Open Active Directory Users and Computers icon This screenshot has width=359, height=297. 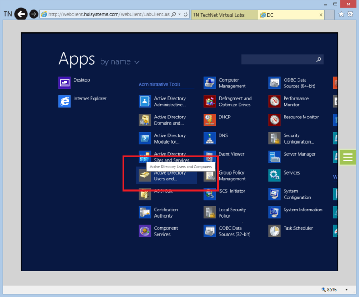pyautogui.click(x=144, y=175)
